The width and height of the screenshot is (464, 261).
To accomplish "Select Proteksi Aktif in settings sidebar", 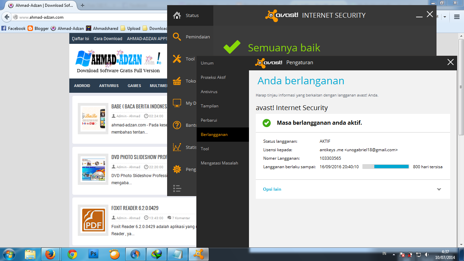I will [223, 77].
